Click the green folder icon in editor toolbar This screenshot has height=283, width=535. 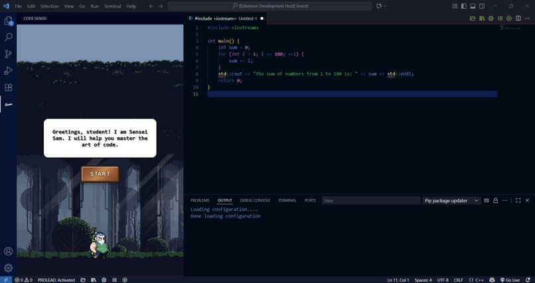click(x=473, y=19)
